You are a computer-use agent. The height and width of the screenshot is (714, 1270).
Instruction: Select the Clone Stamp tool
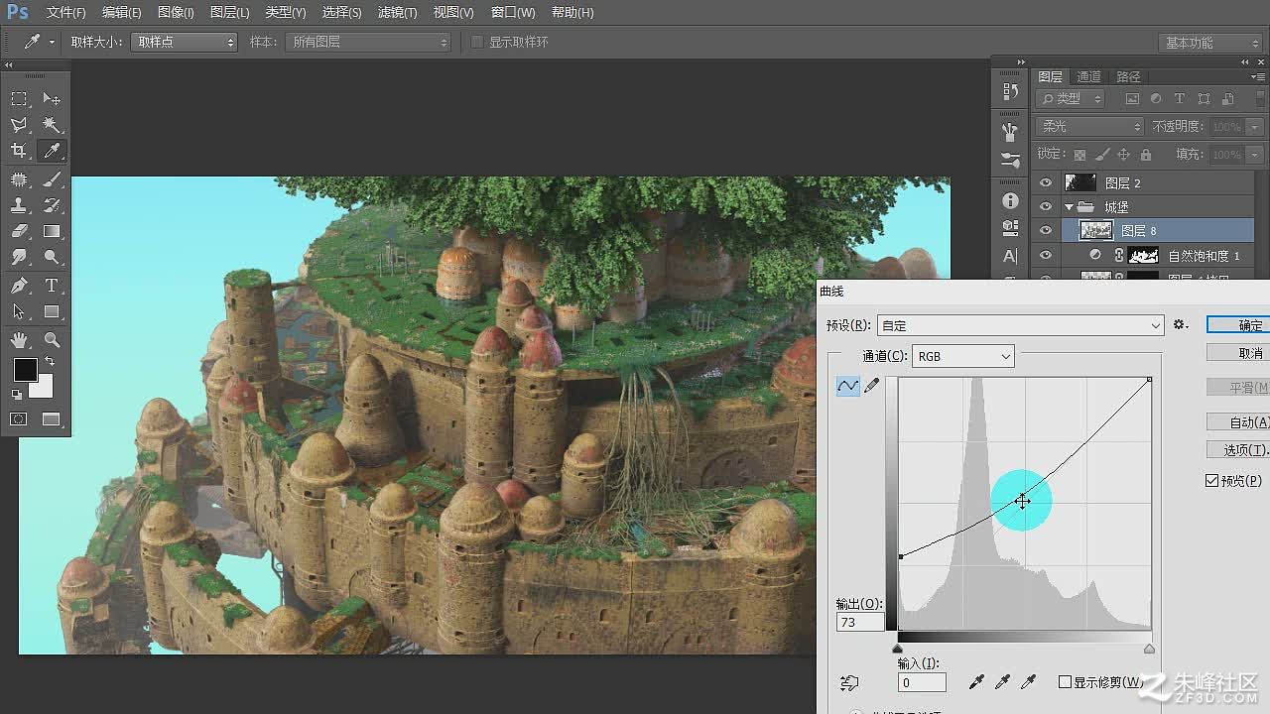pyautogui.click(x=19, y=205)
